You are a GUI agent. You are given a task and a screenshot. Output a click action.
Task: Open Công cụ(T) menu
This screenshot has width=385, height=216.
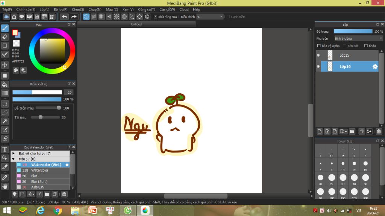coord(146,9)
